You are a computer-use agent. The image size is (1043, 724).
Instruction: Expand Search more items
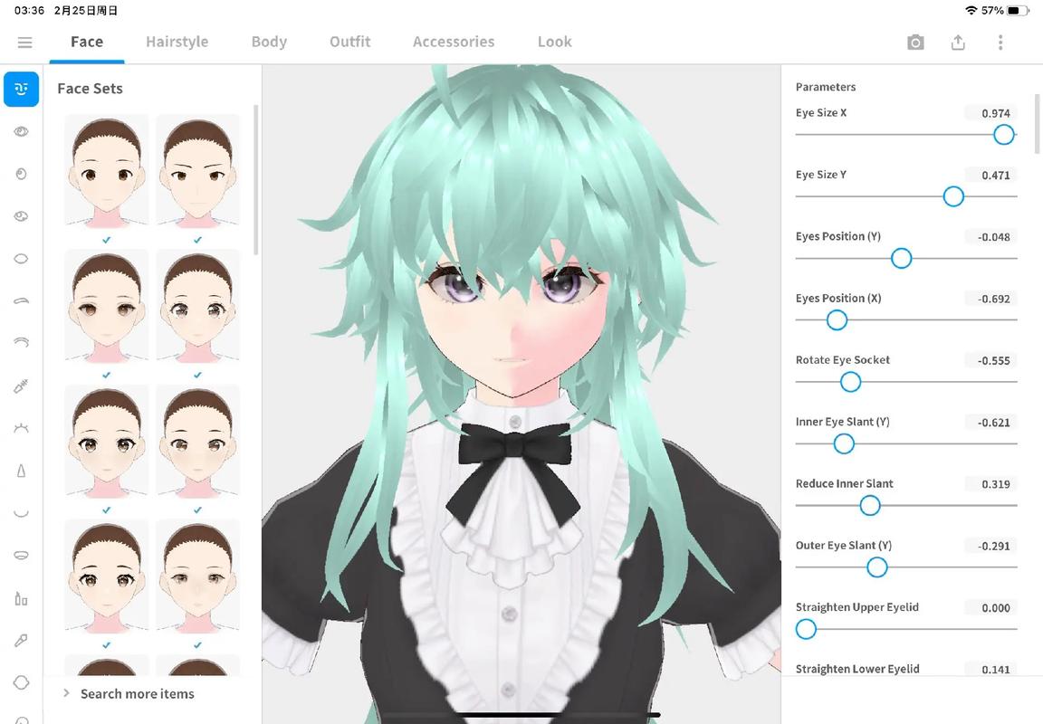[x=129, y=693]
